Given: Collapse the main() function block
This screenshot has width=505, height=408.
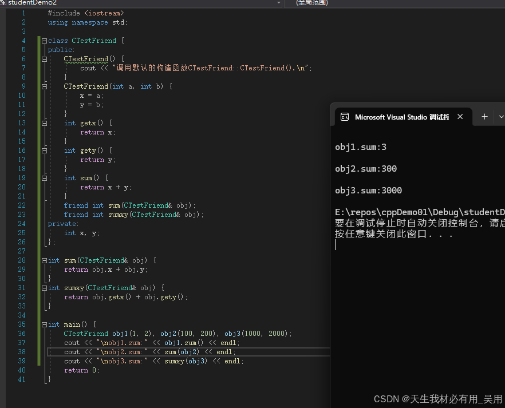Looking at the screenshot, I should point(45,324).
